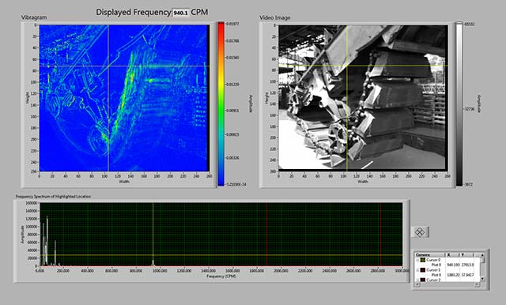Image resolution: width=506 pixels, height=305 pixels.
Task: Select the Cursor 0 color glyph
Action: [423, 260]
